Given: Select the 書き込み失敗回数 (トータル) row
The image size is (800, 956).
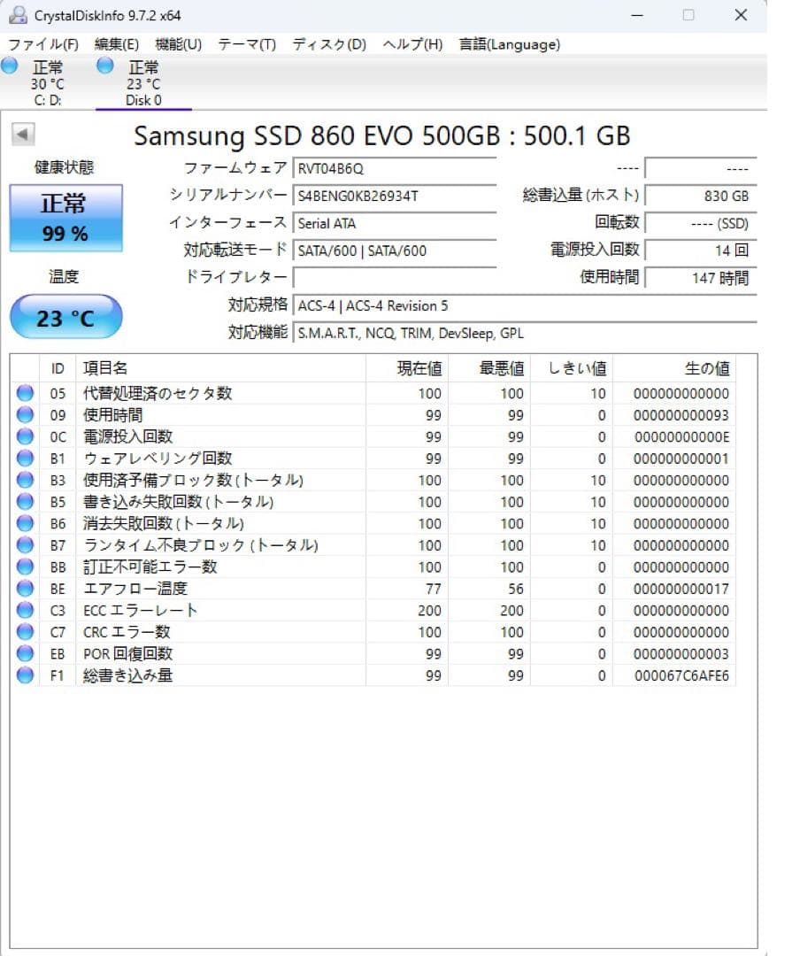Looking at the screenshot, I should (x=373, y=502).
